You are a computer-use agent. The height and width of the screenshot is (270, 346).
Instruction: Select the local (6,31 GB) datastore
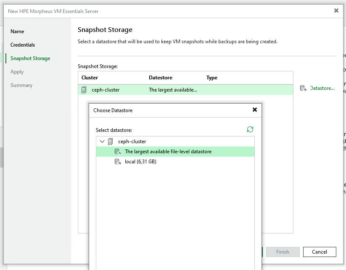point(175,162)
